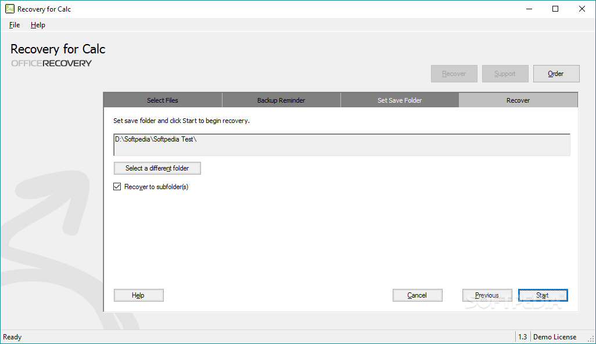
Task: Select the Recover wizard tab
Action: (x=518, y=100)
